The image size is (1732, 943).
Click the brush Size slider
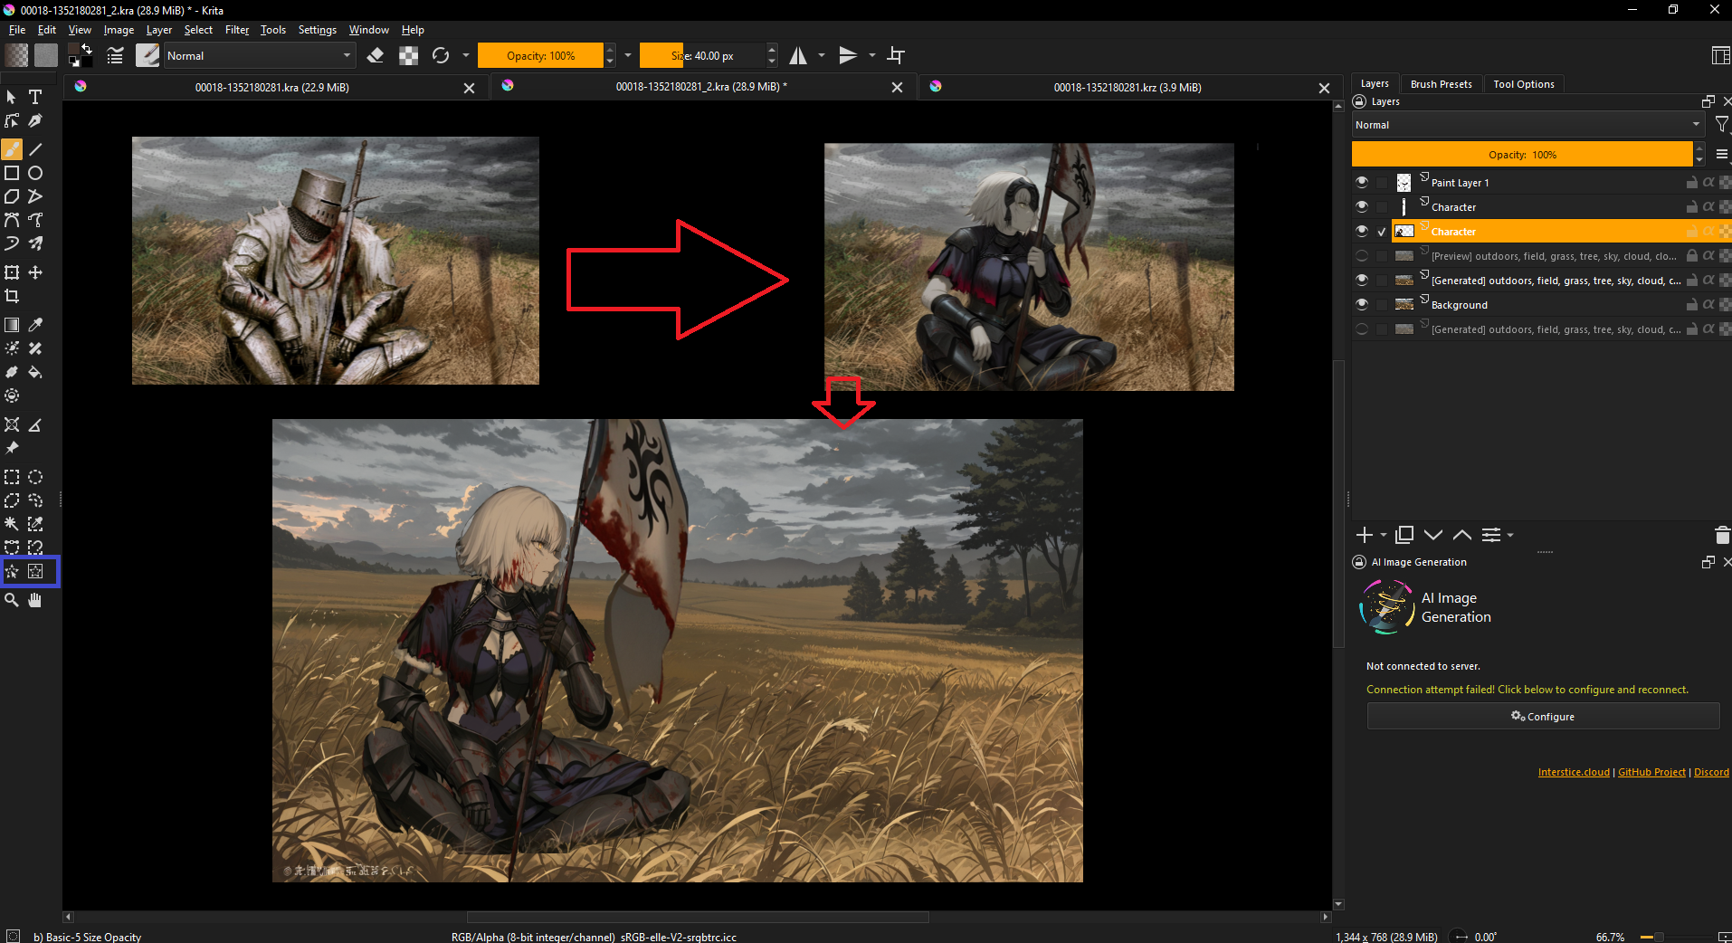point(702,55)
